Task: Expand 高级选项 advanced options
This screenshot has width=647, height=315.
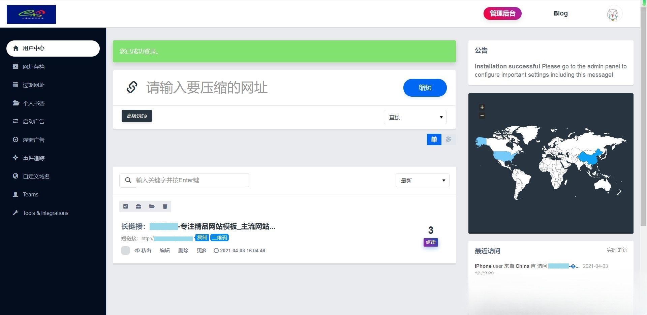Action: 136,116
